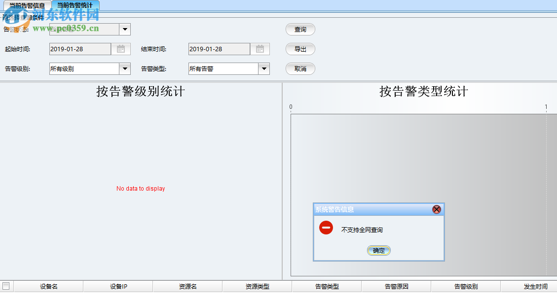Click the red error icon in the dialog
The height and width of the screenshot is (300, 557).
click(x=326, y=228)
